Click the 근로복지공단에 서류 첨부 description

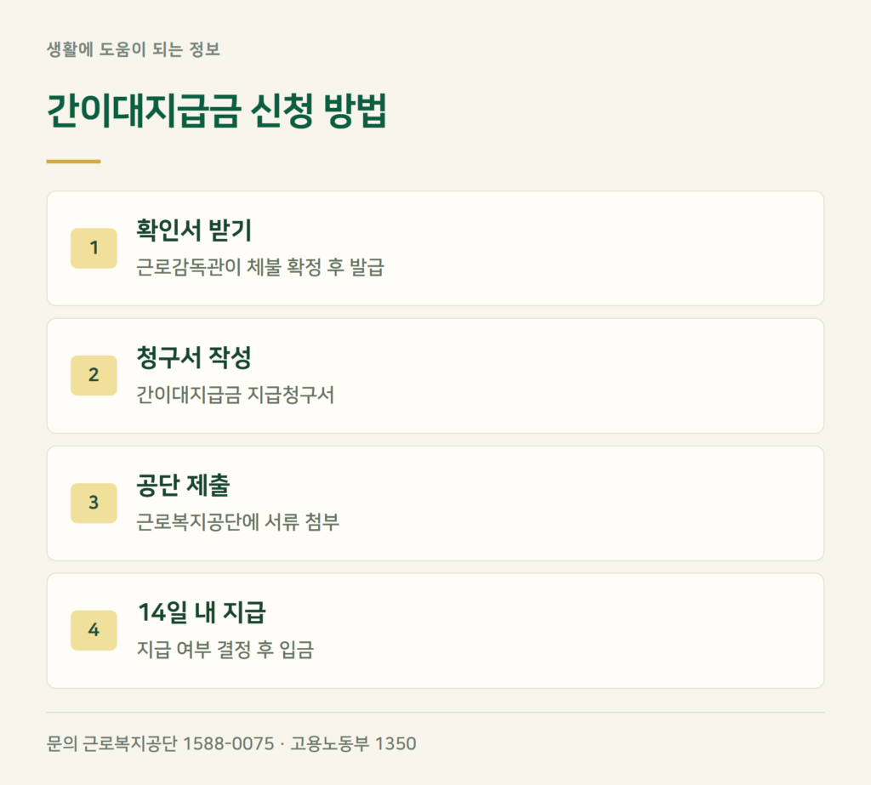238,522
